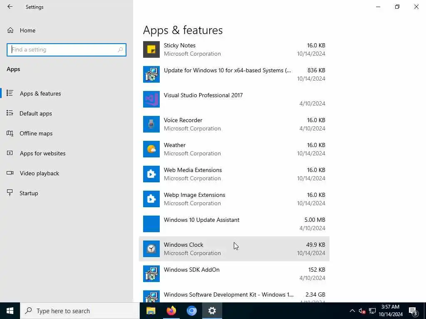Click the Windows 10 Update Assistant icon
426x319 pixels.
pos(151,224)
